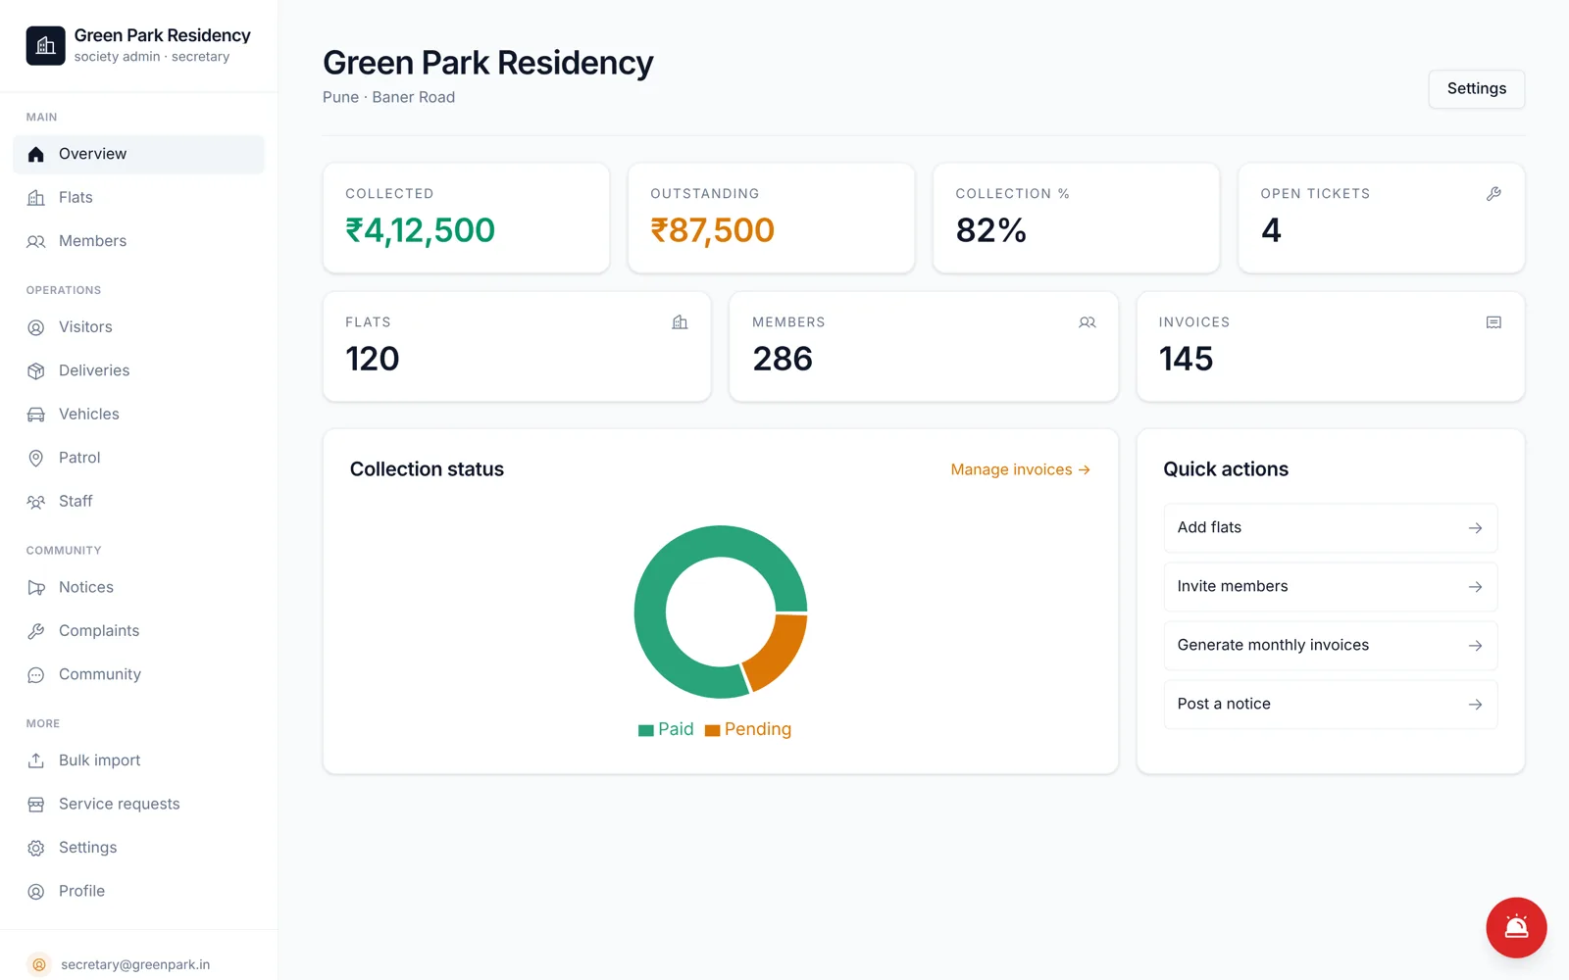Viewport: 1569px width, 980px height.
Task: Choose the Add flats quick action
Action: pyautogui.click(x=1330, y=528)
